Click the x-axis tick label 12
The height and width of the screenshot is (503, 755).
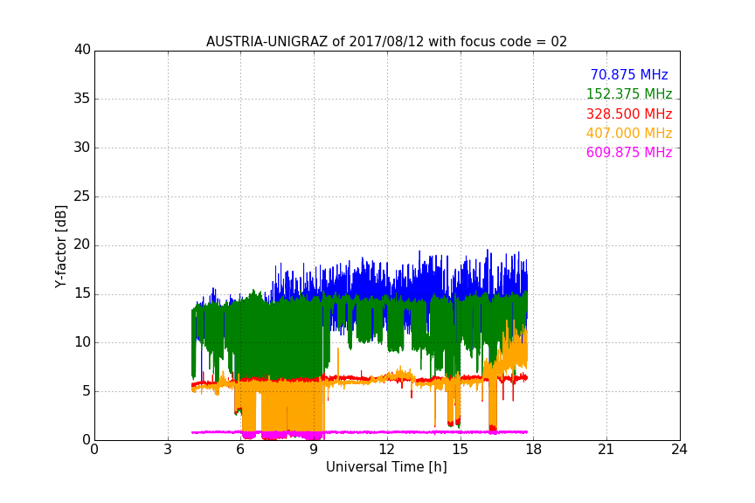click(x=386, y=450)
